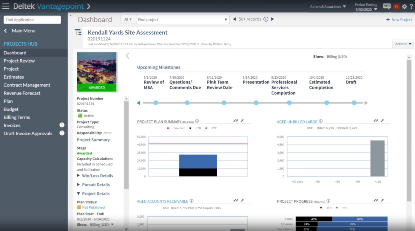Toggle ETC series in plan summary legend
The height and width of the screenshot is (231, 415).
click(211, 128)
